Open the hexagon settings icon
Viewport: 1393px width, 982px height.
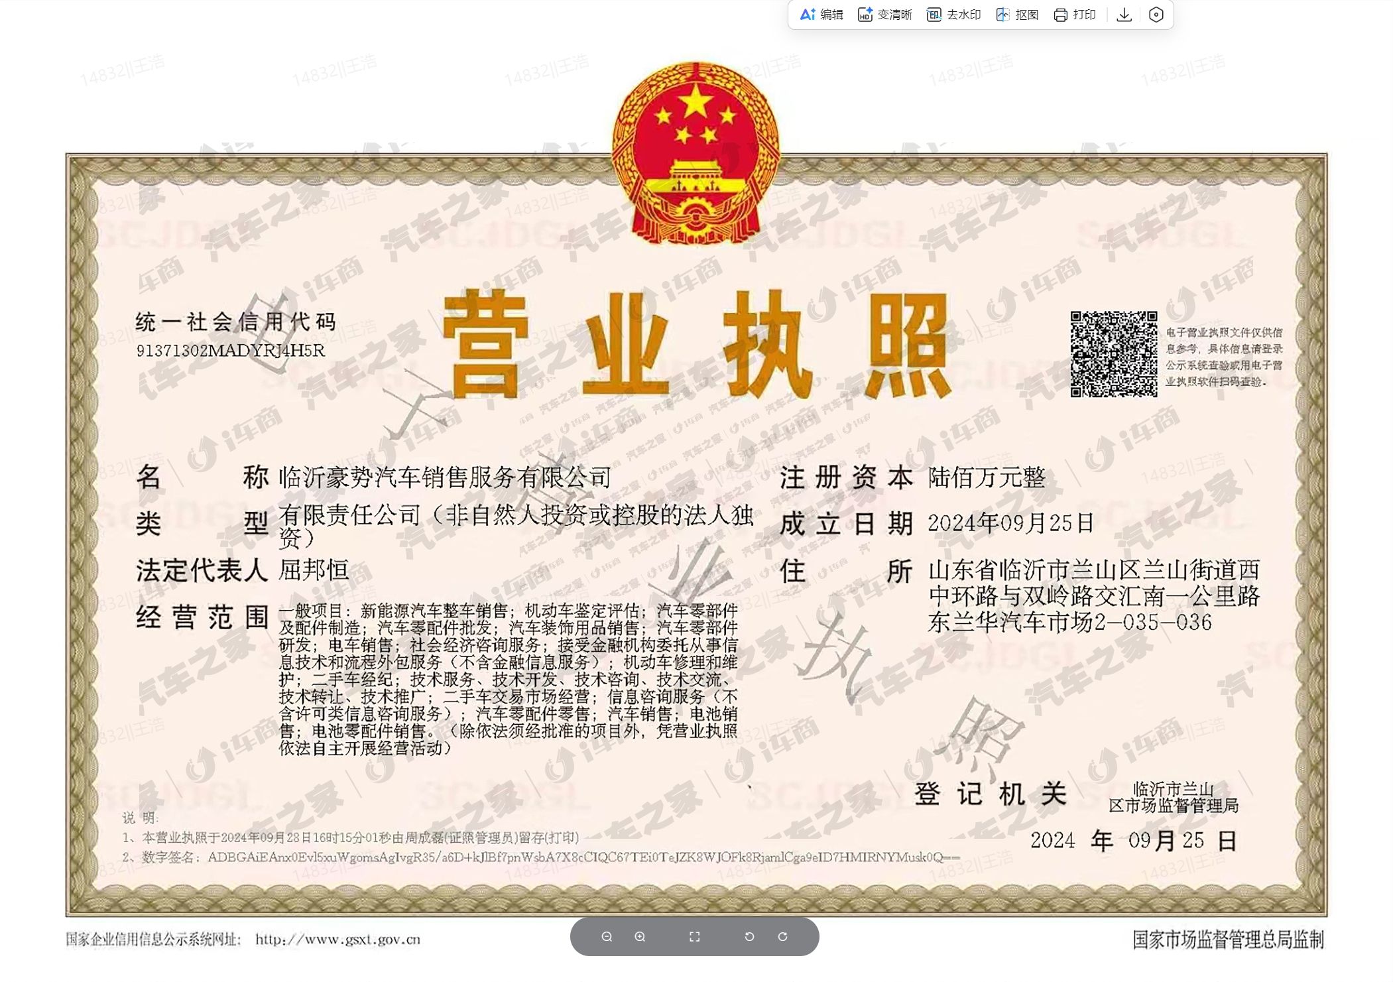(x=1156, y=15)
